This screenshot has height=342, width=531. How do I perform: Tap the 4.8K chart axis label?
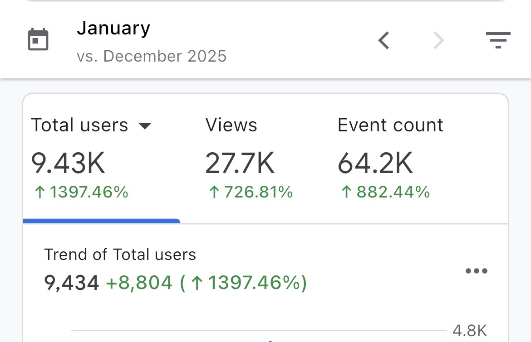coord(470,331)
